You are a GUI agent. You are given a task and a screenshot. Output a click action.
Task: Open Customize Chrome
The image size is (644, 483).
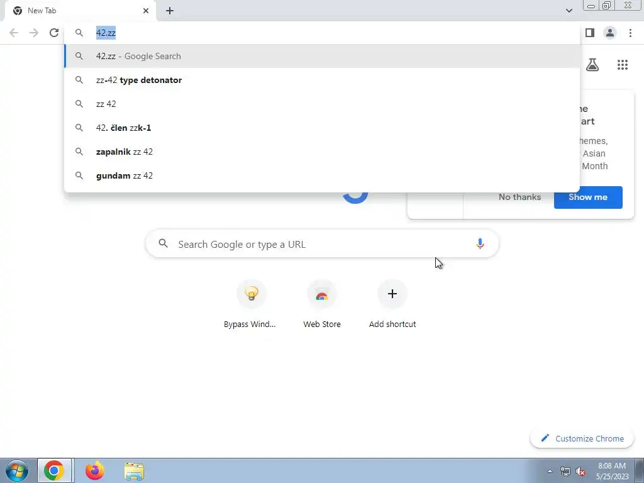(582, 438)
